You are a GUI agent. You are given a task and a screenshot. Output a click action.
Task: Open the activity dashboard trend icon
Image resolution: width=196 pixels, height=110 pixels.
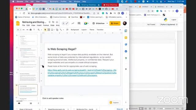coord(73,23)
